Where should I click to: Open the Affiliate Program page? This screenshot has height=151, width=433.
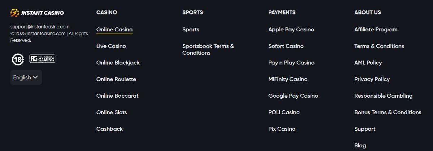click(x=376, y=30)
